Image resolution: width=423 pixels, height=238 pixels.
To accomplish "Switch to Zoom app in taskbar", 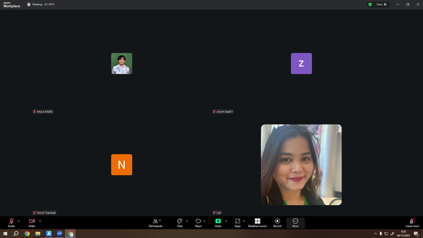I will (x=59, y=233).
